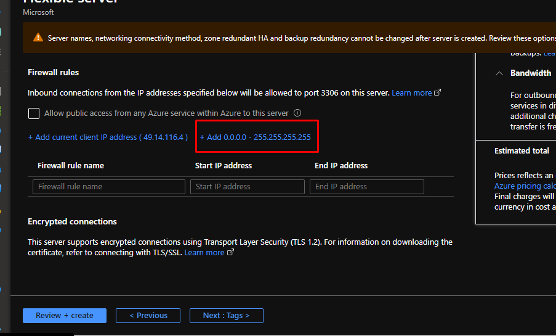Click into the Start IP address field
Viewport: 556px width, 336px height.
pyautogui.click(x=248, y=187)
